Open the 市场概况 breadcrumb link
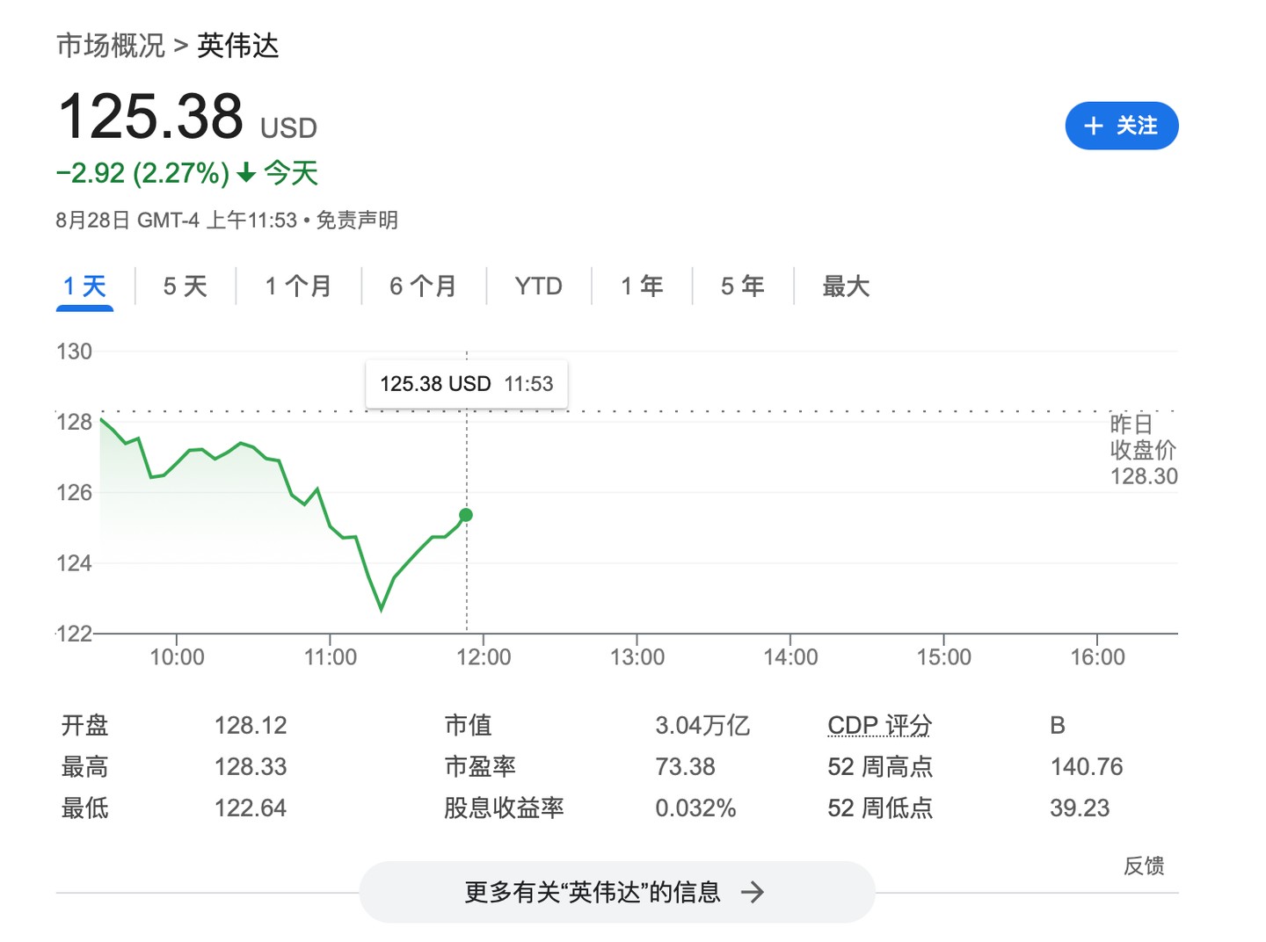 point(111,46)
